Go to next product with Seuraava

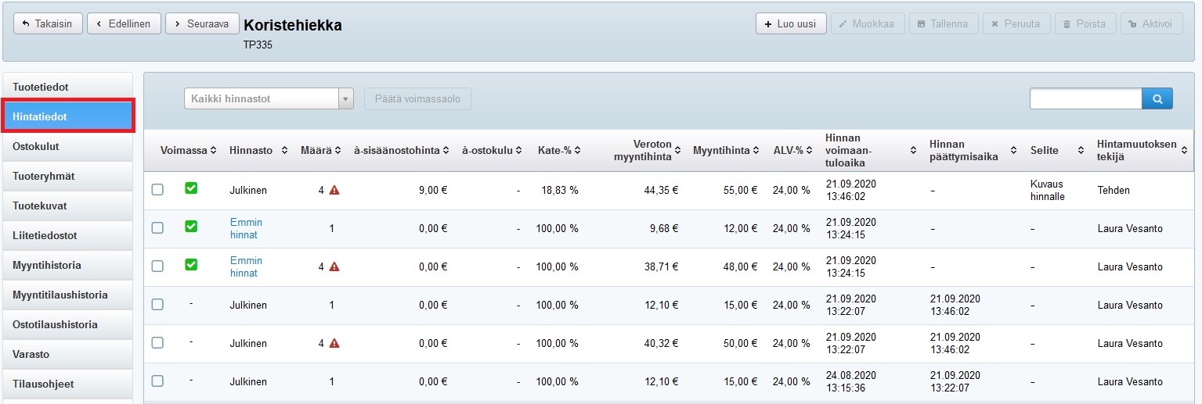pos(201,24)
